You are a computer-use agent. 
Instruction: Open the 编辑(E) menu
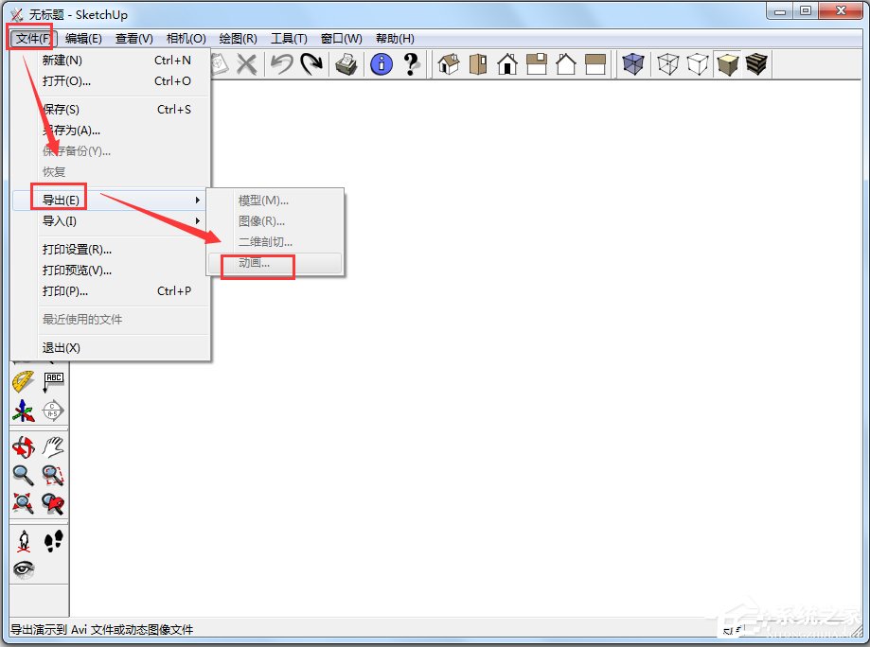click(83, 38)
